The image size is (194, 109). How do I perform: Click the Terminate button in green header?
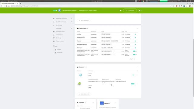[x=130, y=11]
